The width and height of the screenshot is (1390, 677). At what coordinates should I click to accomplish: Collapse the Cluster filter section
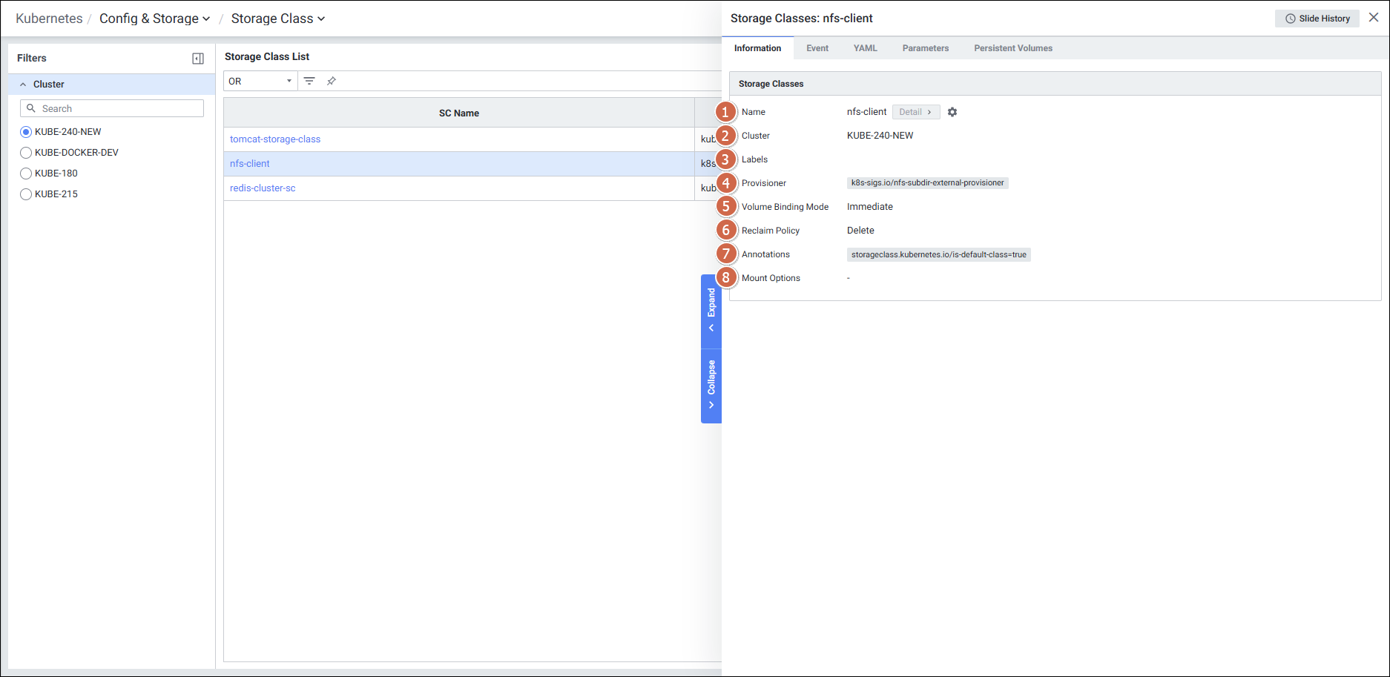[x=23, y=85]
